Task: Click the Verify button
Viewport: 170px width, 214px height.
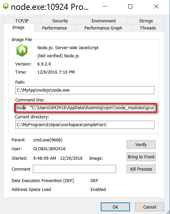Action: 141,144
